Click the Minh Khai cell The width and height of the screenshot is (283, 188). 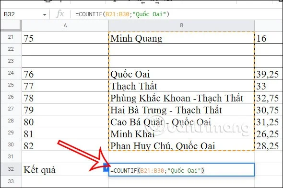(x=182, y=133)
